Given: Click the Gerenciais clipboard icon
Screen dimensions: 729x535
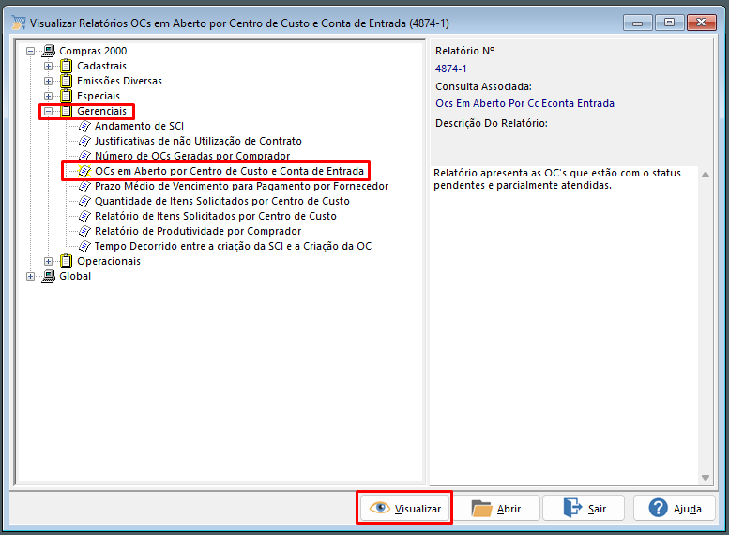Looking at the screenshot, I should click(x=67, y=111).
